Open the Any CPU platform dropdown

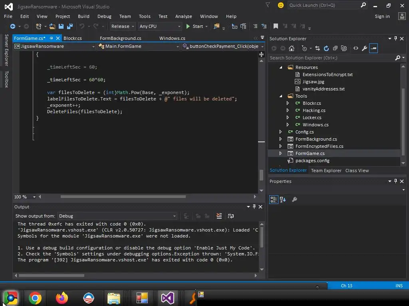(160, 26)
